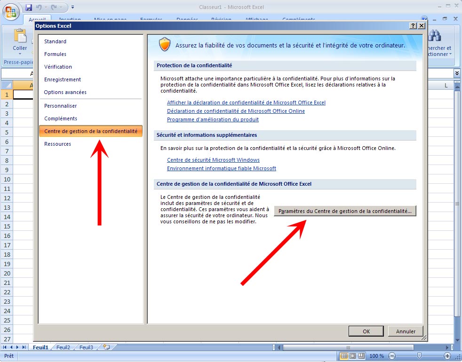Click the insert new worksheet icon
The image size is (462, 362).
click(106, 347)
